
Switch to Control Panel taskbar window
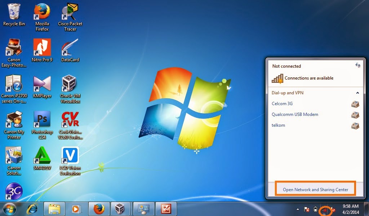point(143,209)
